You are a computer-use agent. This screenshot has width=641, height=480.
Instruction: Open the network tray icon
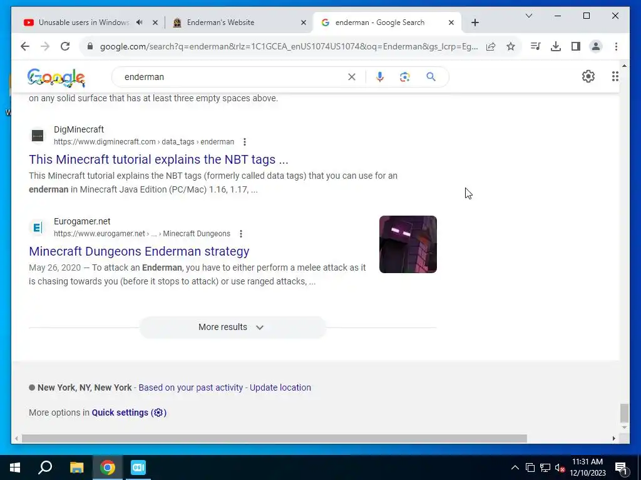pos(545,467)
